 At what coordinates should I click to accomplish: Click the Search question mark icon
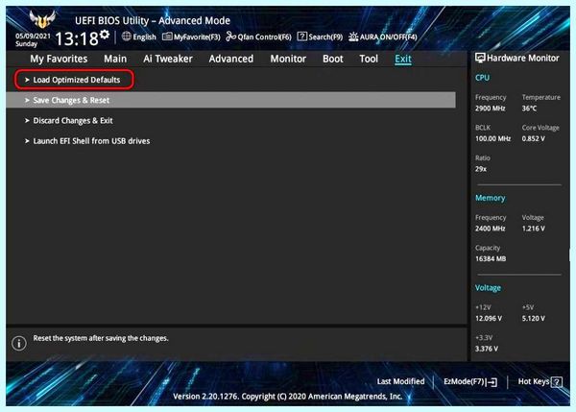click(302, 36)
